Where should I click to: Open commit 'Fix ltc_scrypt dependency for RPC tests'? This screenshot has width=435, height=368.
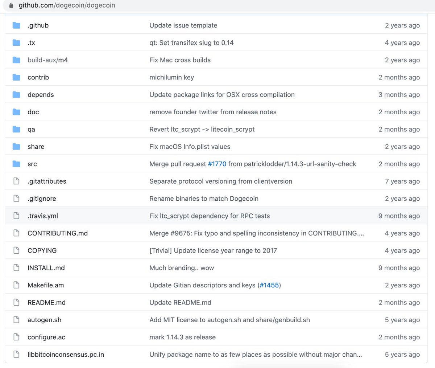(210, 216)
